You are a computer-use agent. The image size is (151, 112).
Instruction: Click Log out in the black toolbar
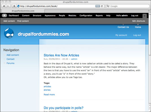pyautogui.click(x=135, y=16)
